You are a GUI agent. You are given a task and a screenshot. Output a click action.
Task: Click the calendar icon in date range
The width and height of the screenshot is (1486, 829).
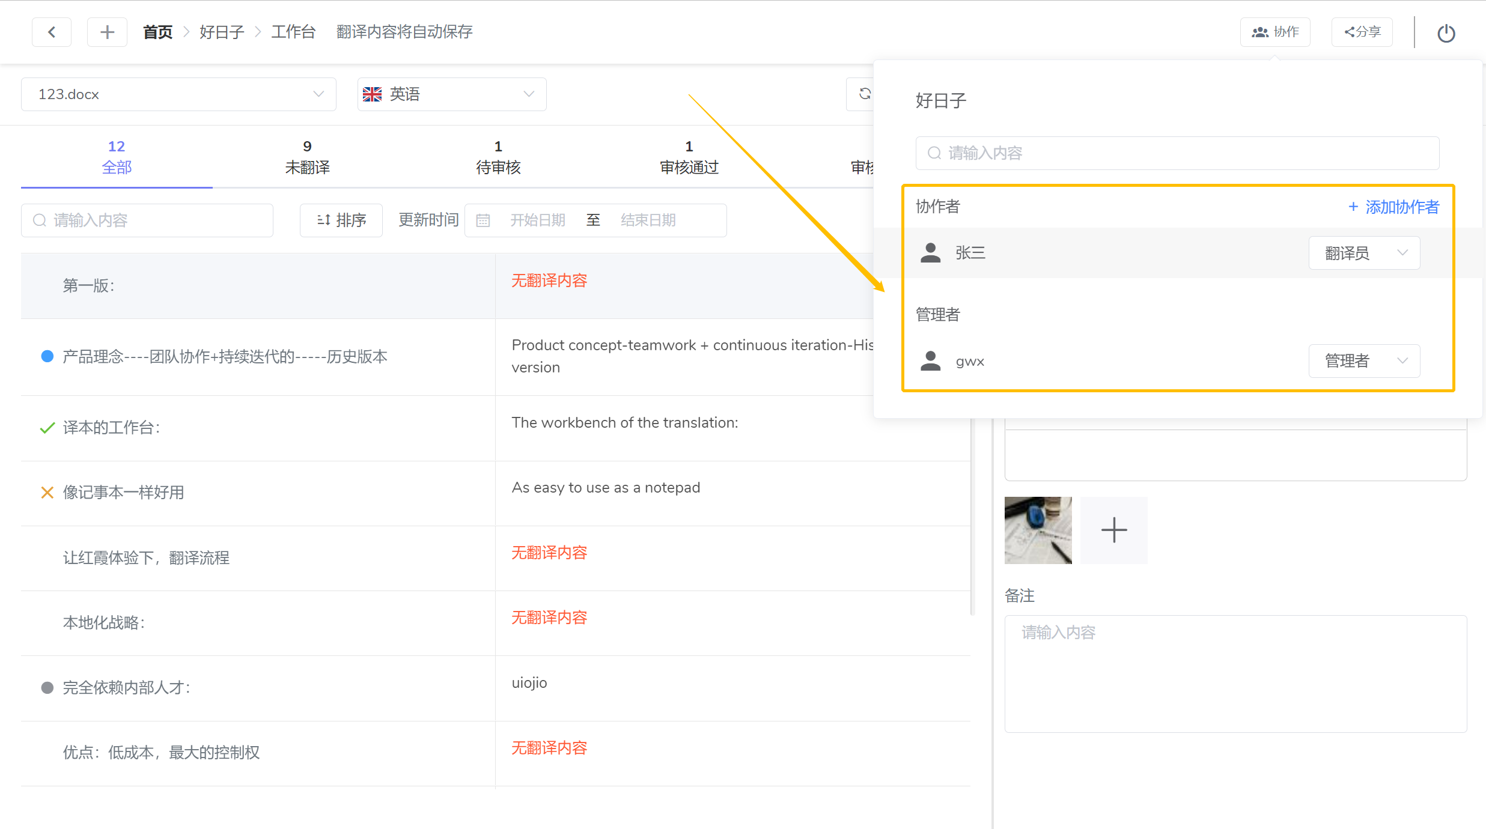tap(483, 220)
